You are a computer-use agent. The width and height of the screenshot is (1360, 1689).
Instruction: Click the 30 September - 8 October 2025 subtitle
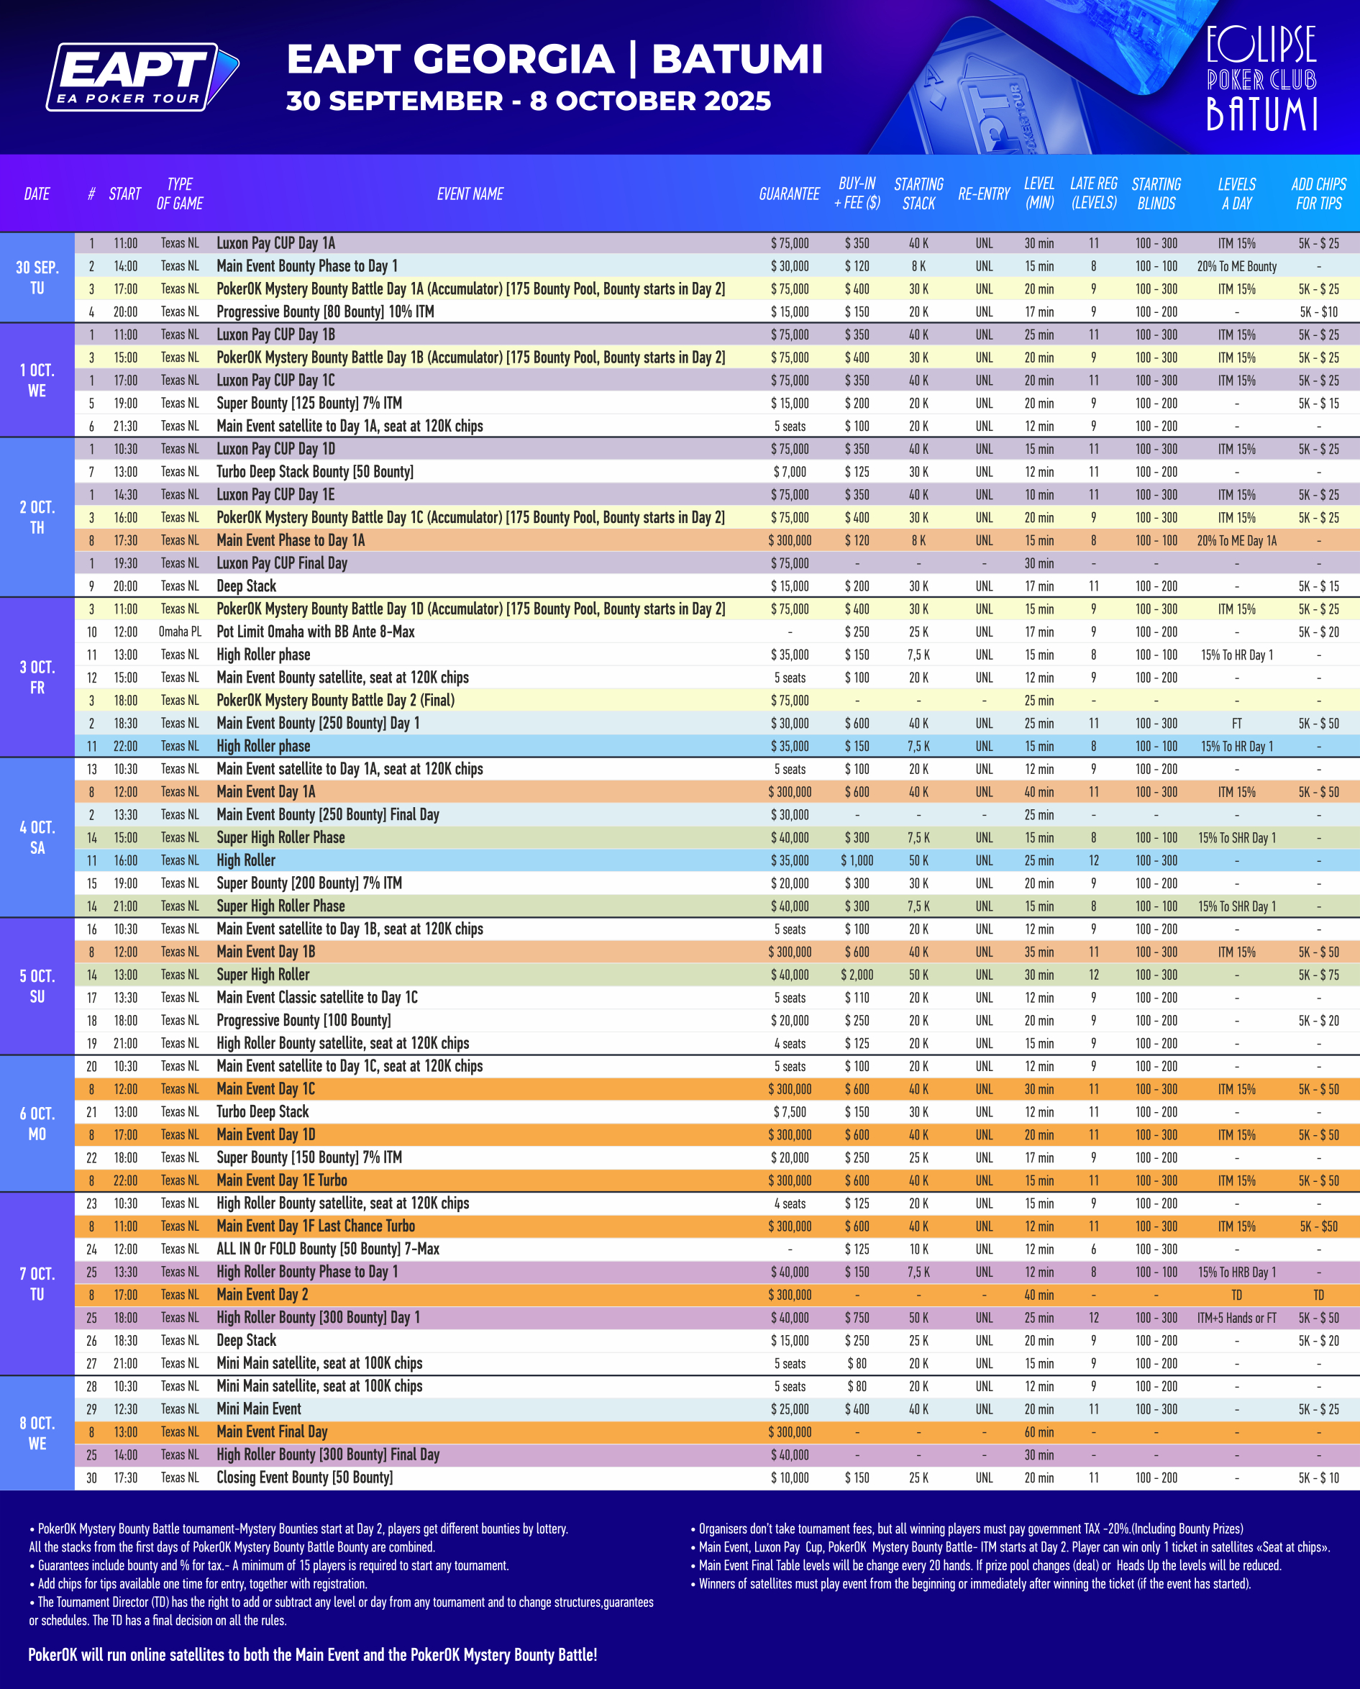pos(528,101)
